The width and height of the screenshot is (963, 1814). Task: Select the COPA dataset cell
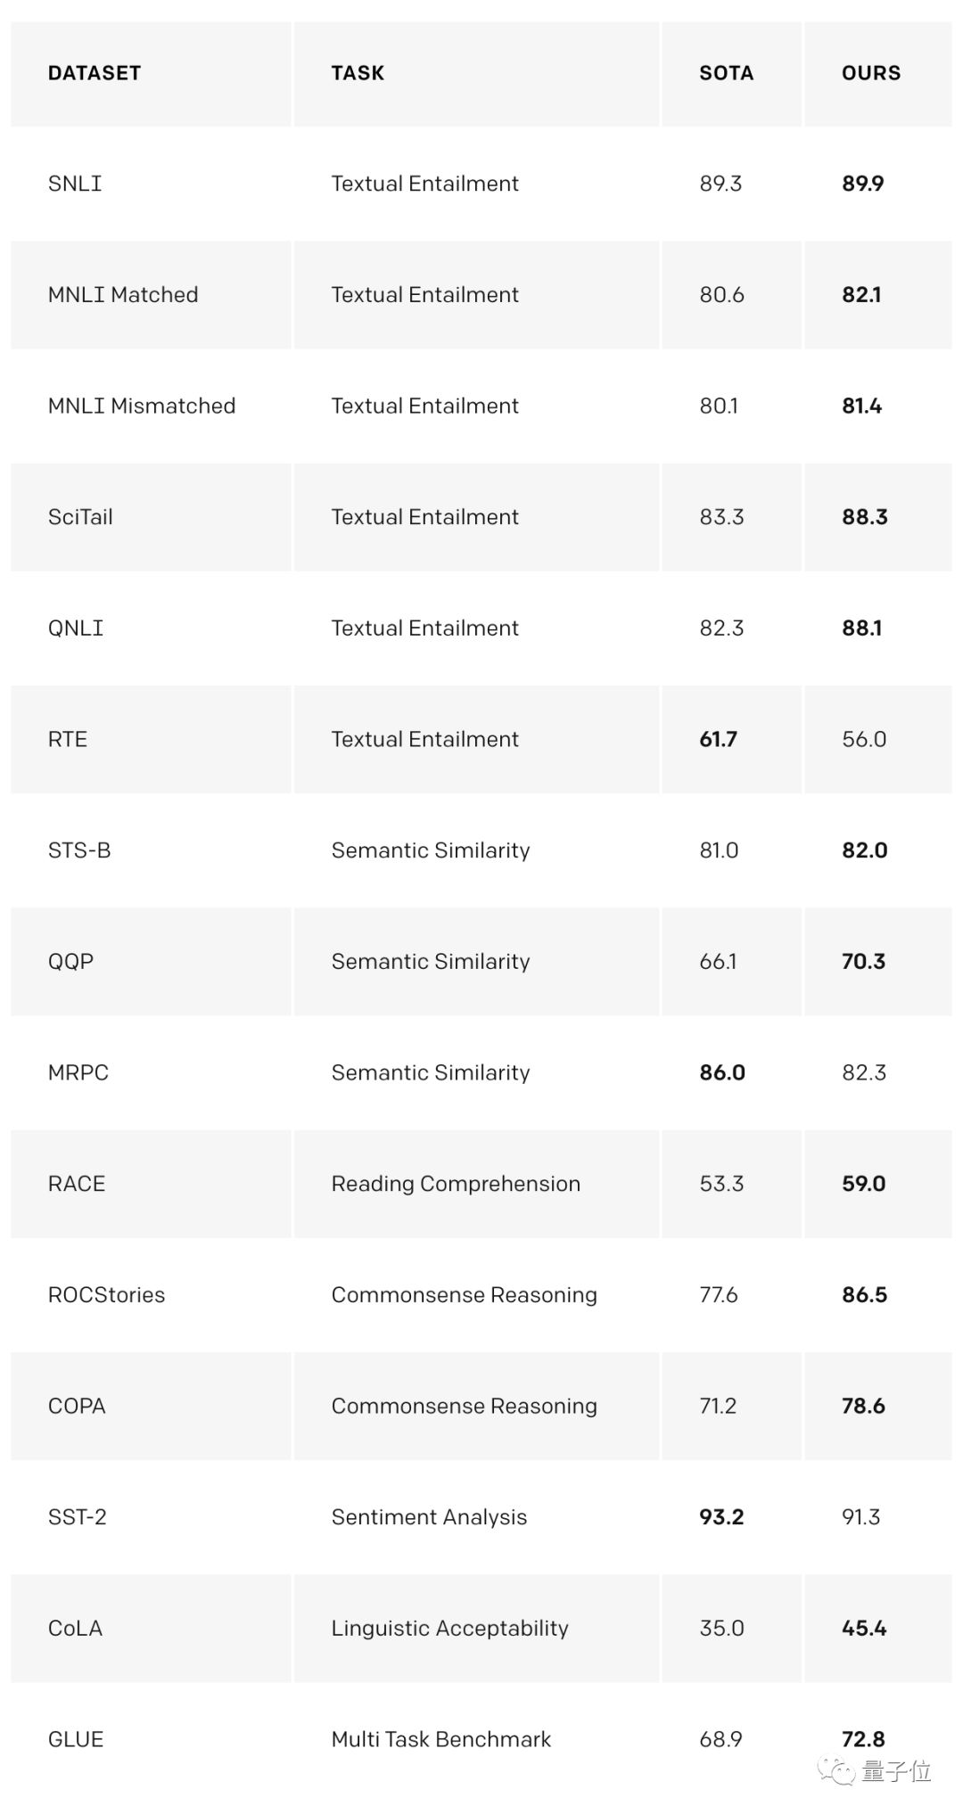(77, 1406)
